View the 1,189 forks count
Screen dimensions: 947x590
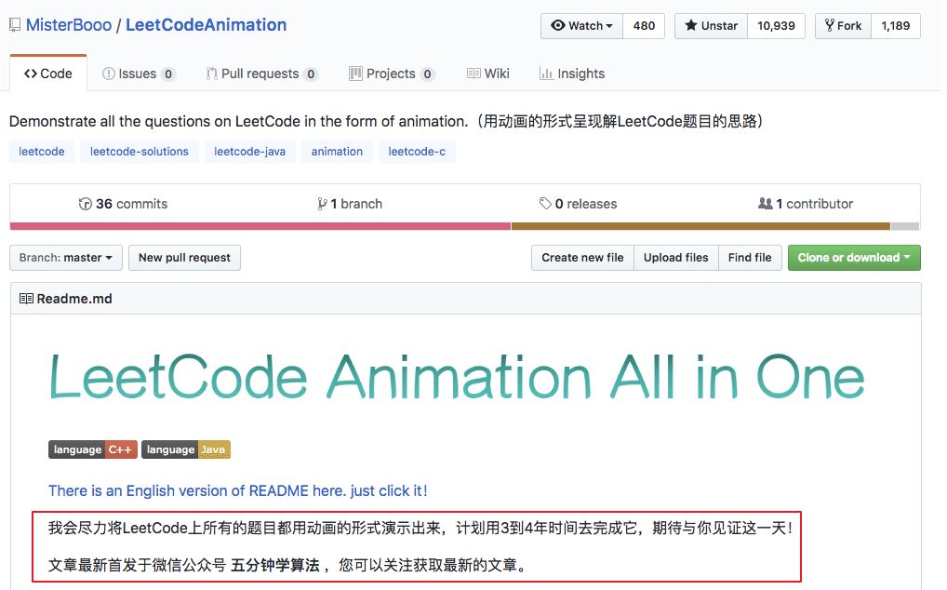(896, 26)
